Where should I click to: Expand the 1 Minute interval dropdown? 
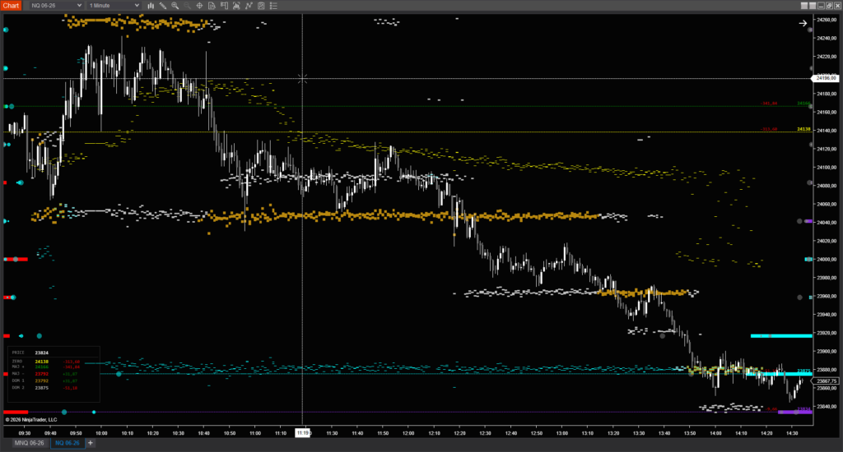tap(114, 6)
